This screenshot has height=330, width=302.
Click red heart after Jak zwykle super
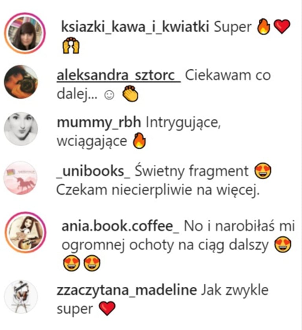coord(107,308)
